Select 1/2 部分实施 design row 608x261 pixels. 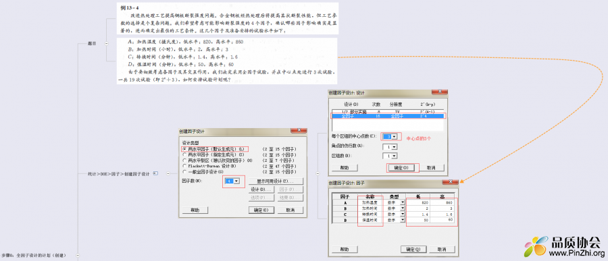coord(388,111)
